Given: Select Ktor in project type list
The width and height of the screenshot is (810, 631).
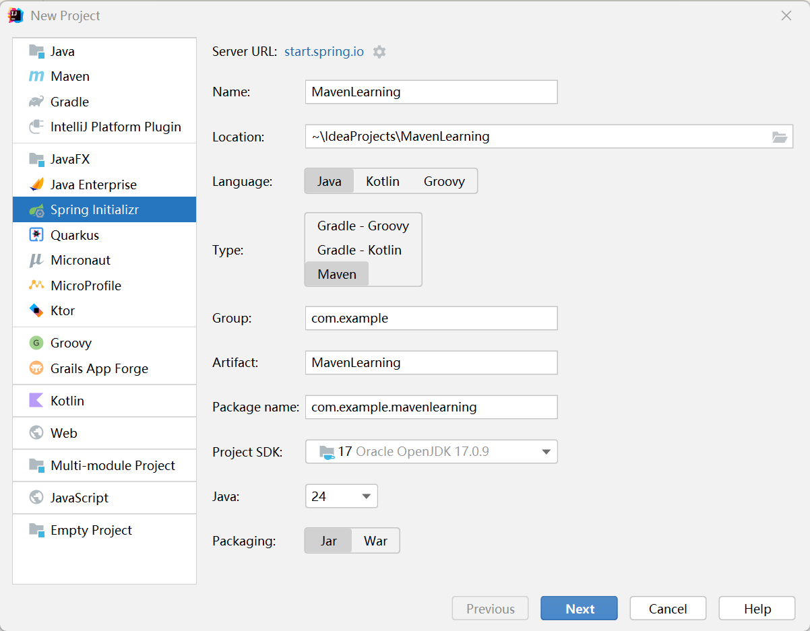Looking at the screenshot, I should click(104, 310).
